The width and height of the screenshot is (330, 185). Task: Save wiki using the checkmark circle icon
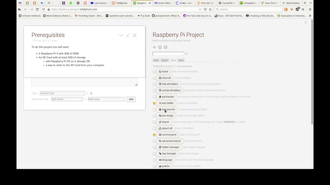[166, 47]
